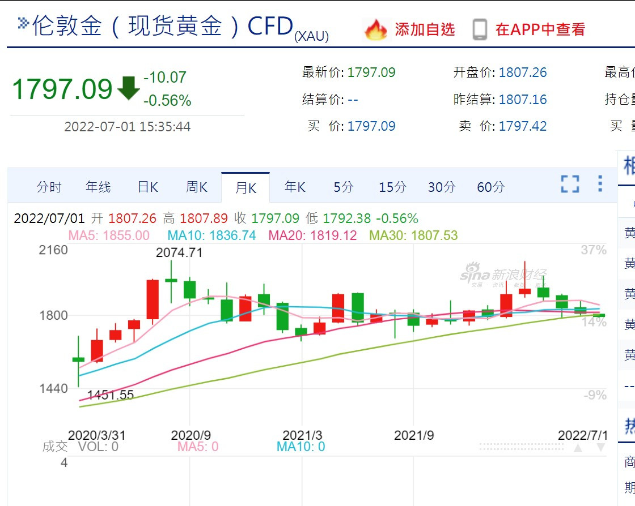Screen dimensions: 635x506
Task: Click the MA20: 1819.12 indicator label
Action: (312, 235)
